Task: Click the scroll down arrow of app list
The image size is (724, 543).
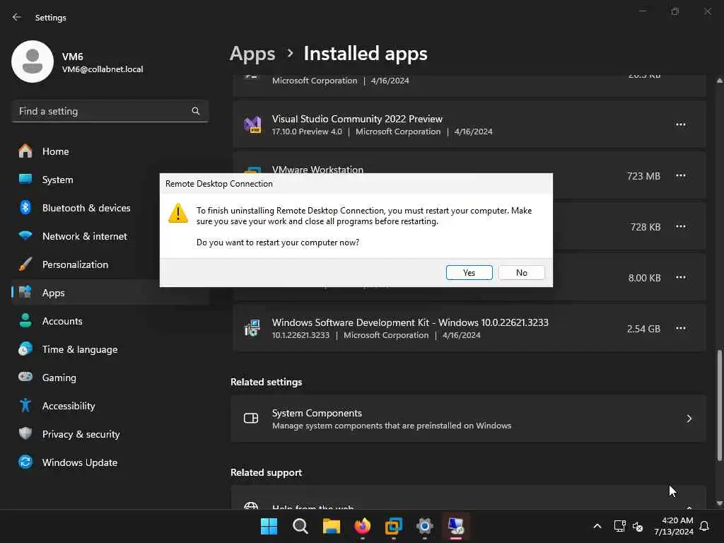Action: tap(719, 503)
